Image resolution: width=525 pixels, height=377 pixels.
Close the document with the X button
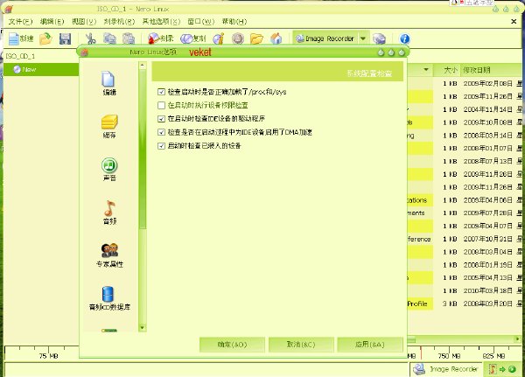(514, 21)
